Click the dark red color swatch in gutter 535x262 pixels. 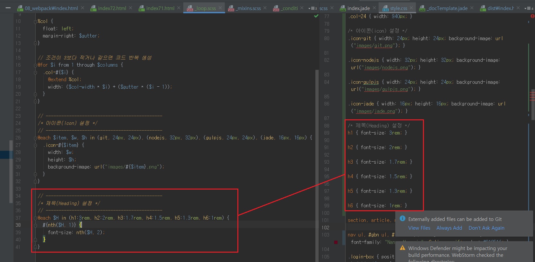336,242
